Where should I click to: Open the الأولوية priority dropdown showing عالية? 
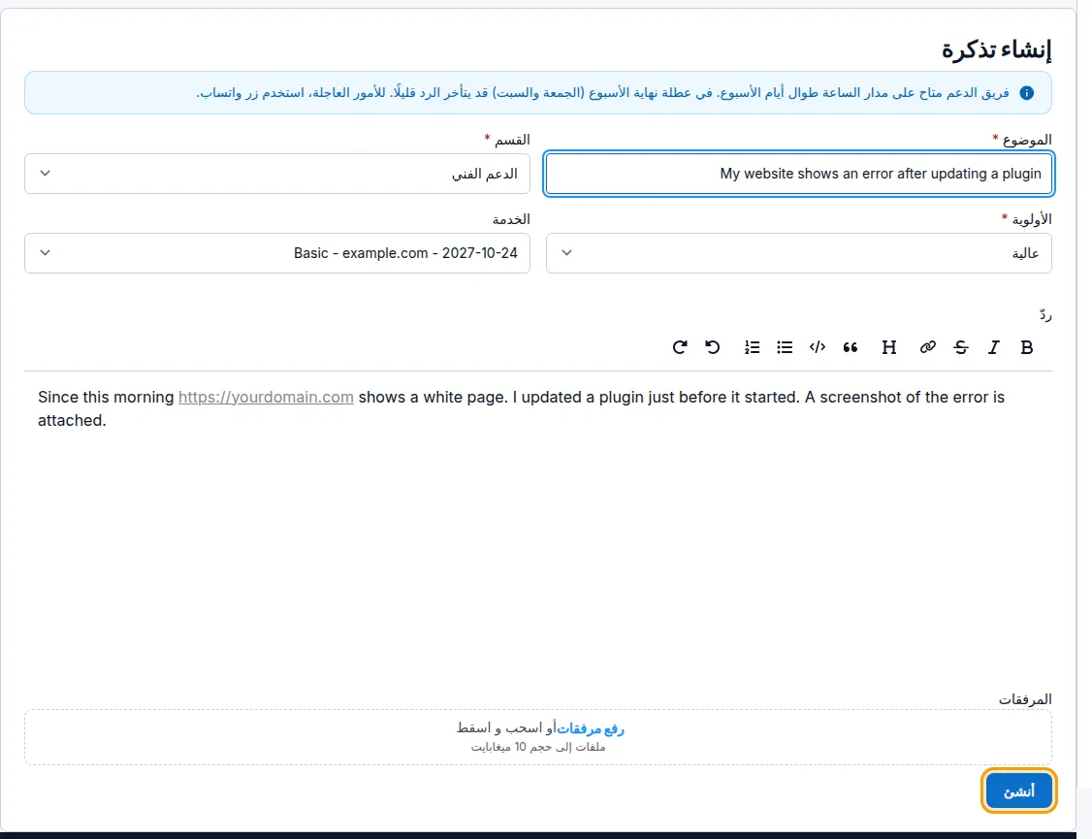(799, 253)
